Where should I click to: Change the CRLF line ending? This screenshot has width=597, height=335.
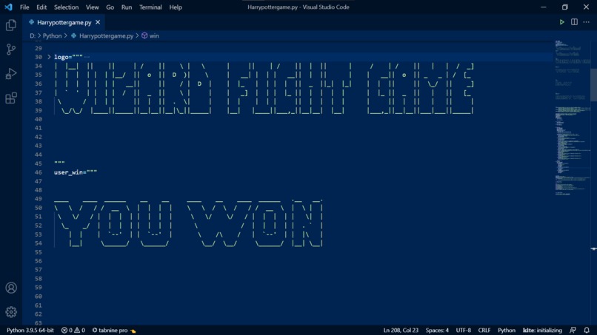coord(484,330)
